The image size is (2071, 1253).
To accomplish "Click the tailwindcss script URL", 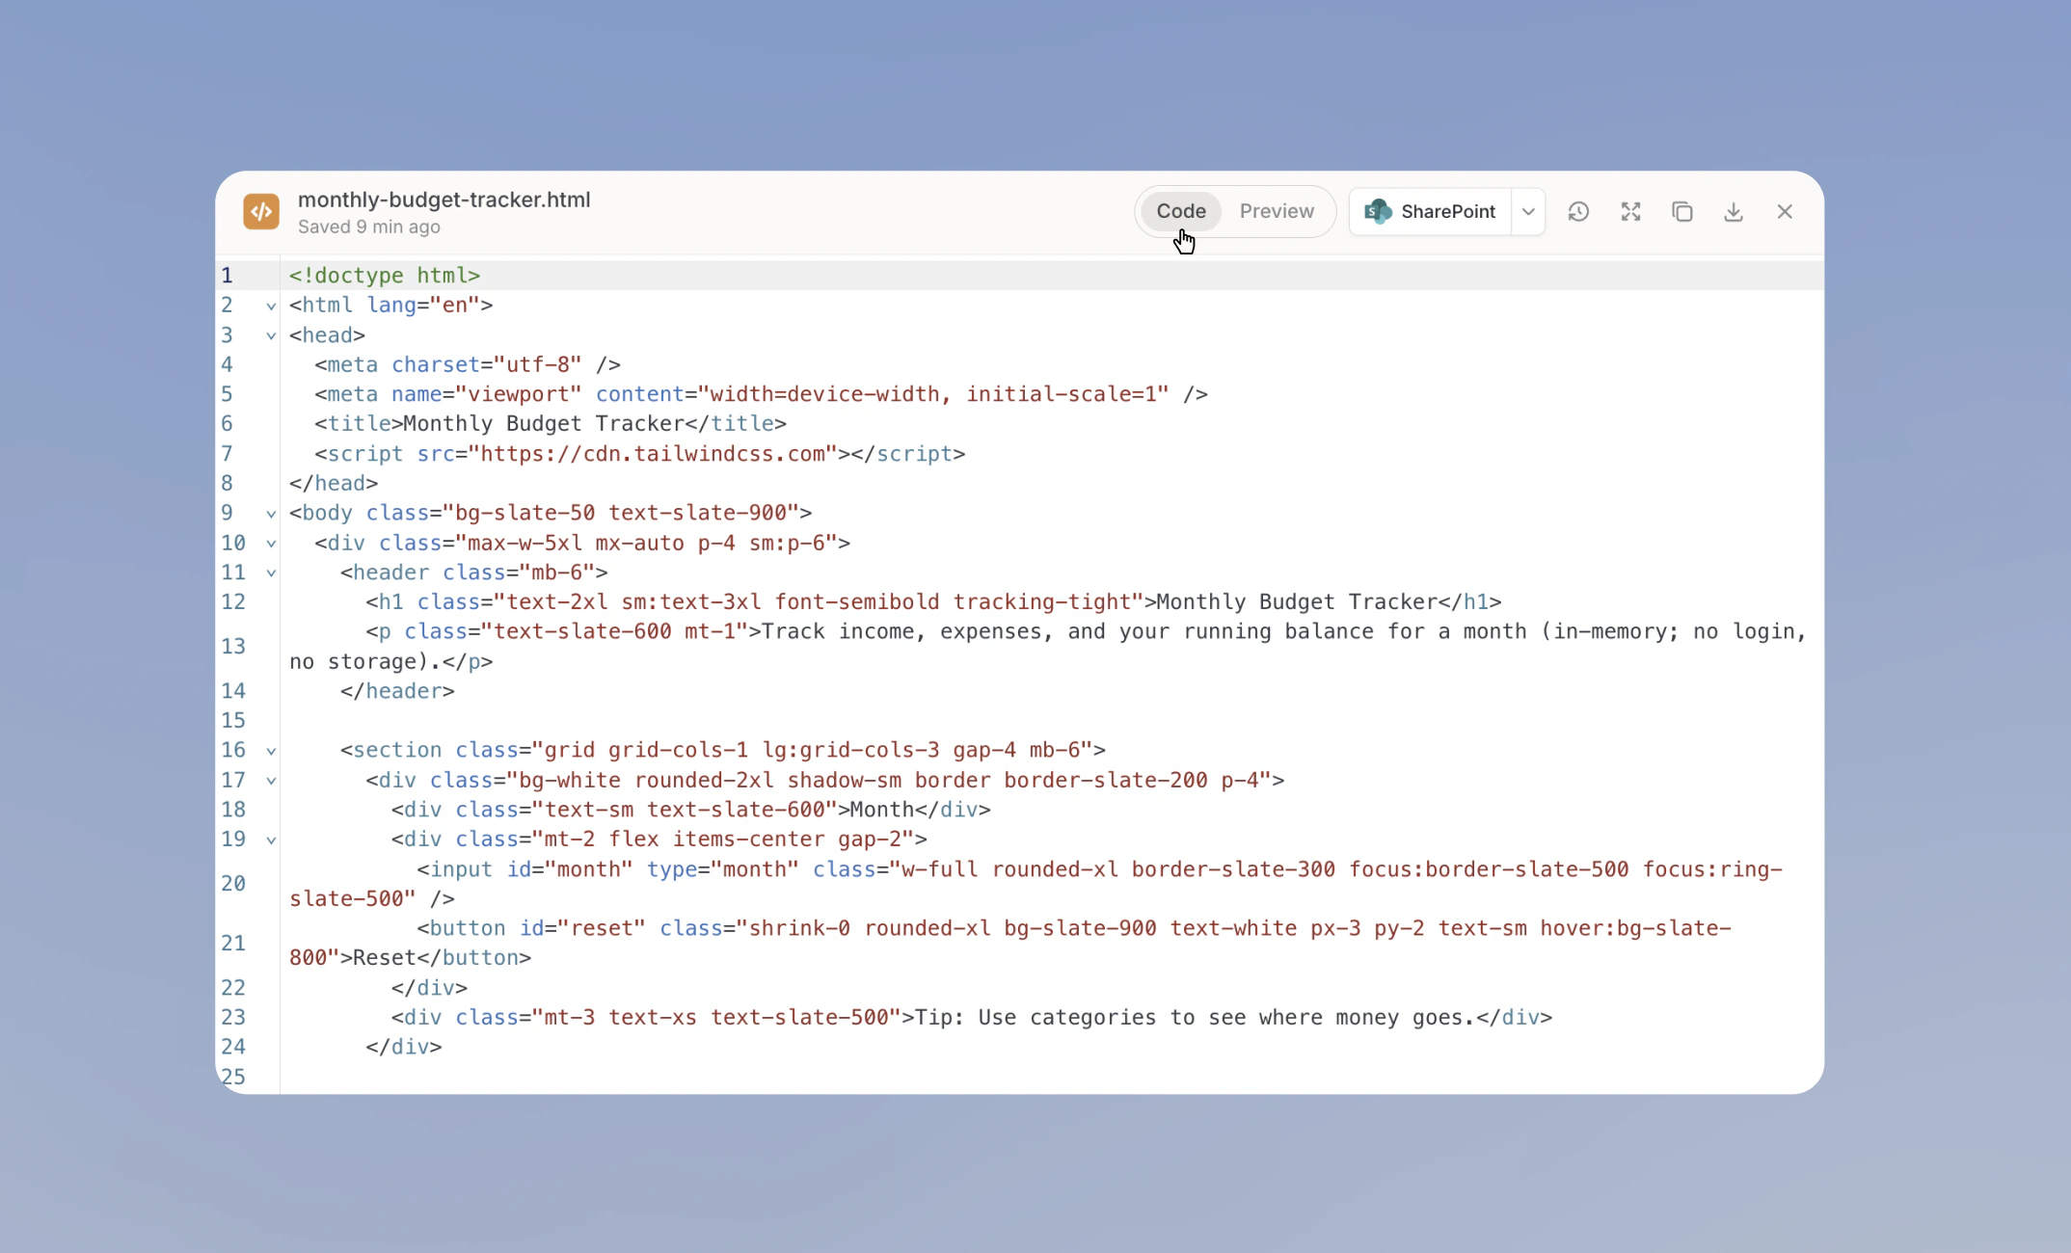I will point(653,454).
